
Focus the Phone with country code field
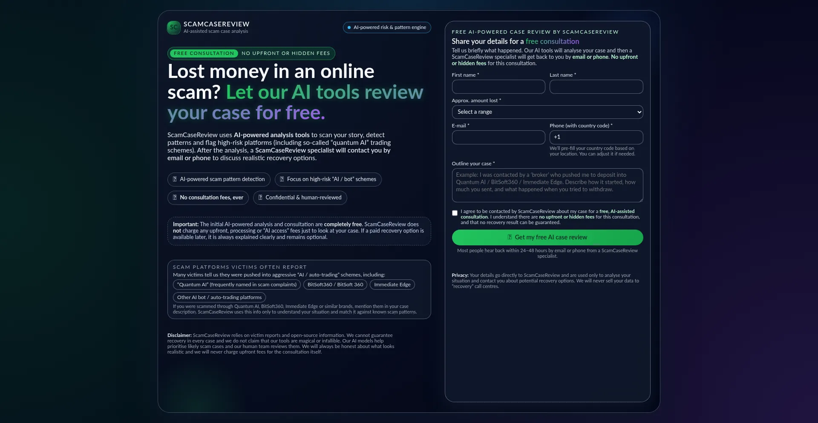(596, 138)
